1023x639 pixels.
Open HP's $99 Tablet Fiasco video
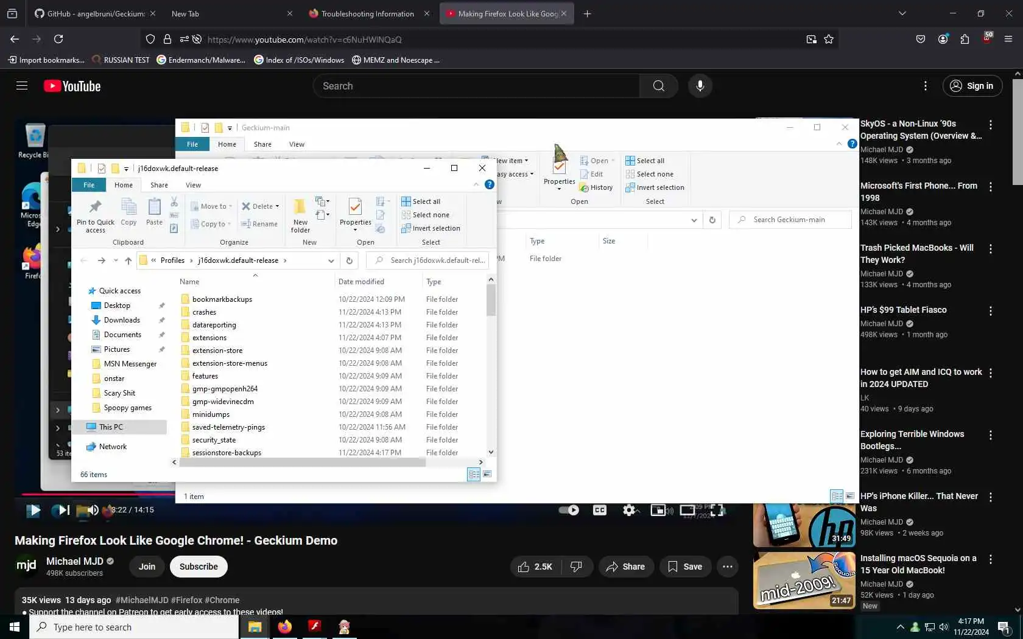pos(904,310)
